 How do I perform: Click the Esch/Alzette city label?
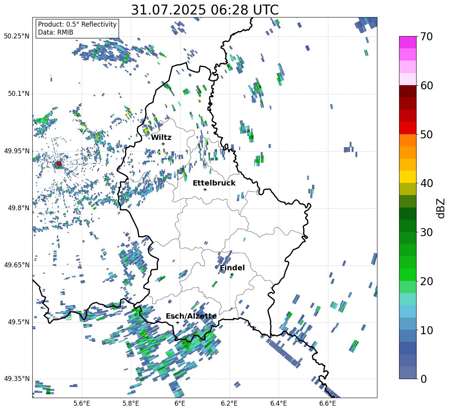coord(191,316)
